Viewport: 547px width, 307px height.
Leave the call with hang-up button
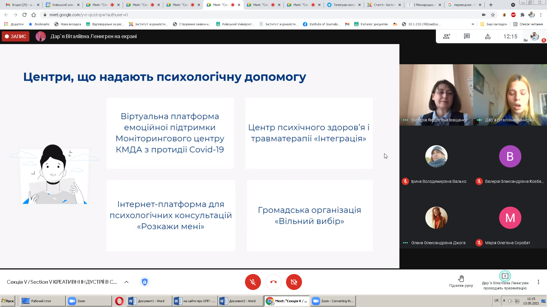pyautogui.click(x=273, y=282)
